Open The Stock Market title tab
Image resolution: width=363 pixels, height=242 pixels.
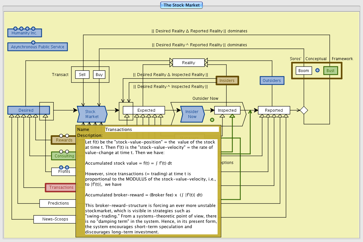[181, 5]
